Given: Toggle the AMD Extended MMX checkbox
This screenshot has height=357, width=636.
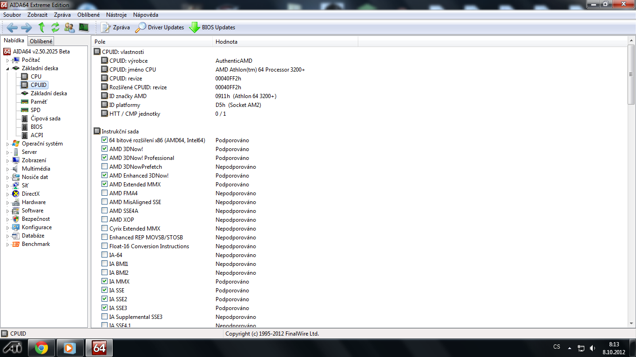Looking at the screenshot, I should click(x=105, y=185).
